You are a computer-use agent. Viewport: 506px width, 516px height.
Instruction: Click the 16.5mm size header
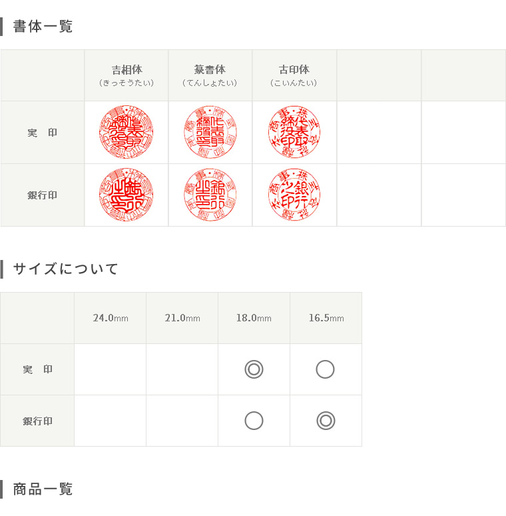tap(326, 318)
